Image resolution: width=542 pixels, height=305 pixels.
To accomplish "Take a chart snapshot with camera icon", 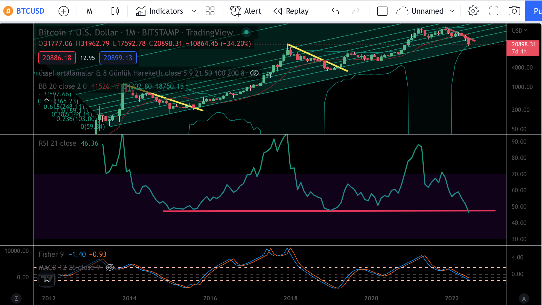I will pyautogui.click(x=514, y=11).
